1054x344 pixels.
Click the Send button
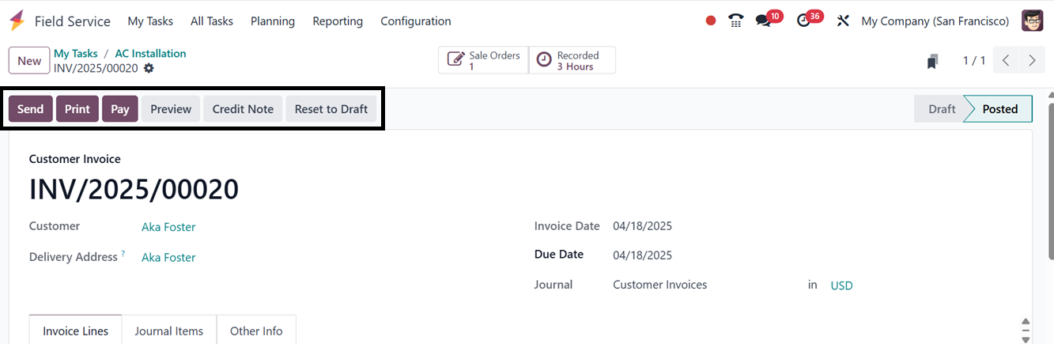click(x=31, y=109)
